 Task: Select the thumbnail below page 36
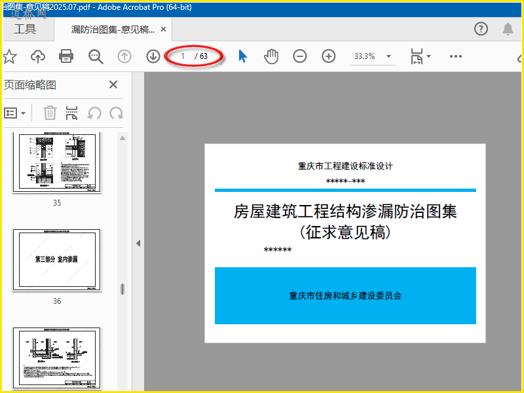click(x=57, y=358)
